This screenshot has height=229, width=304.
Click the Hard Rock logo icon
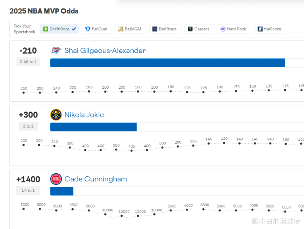223,29
